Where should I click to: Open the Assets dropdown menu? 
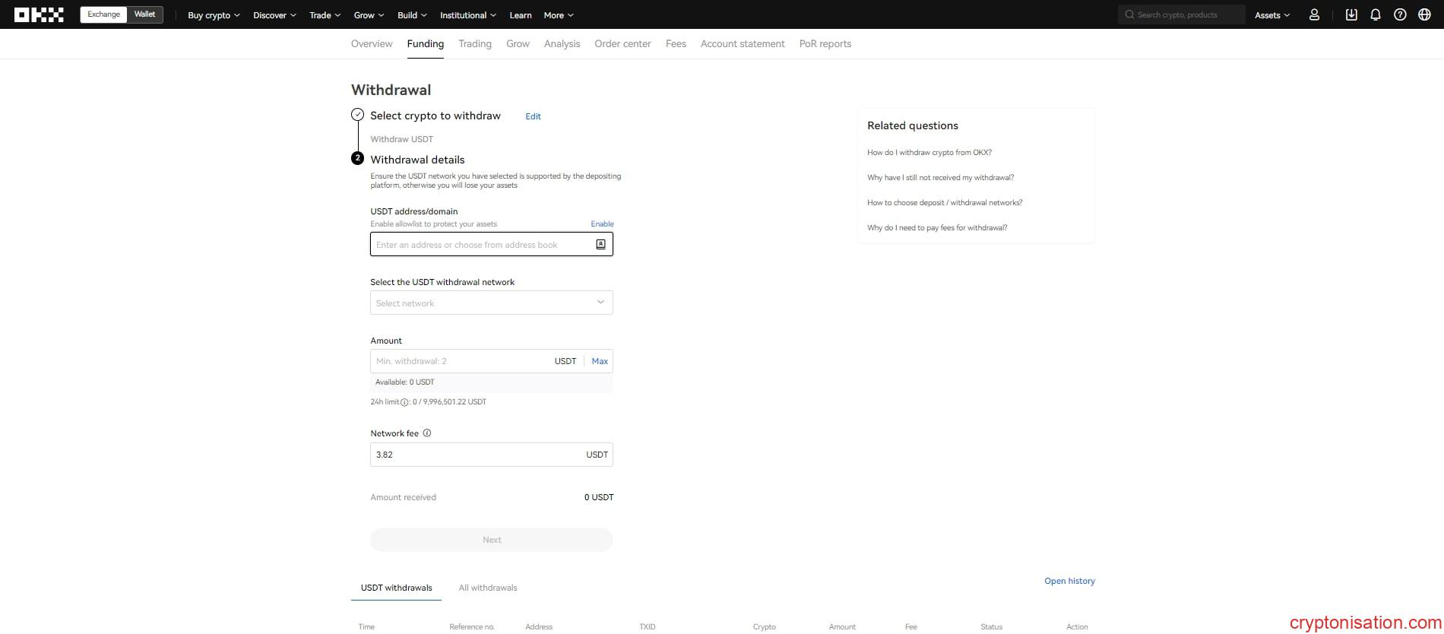pyautogui.click(x=1271, y=15)
